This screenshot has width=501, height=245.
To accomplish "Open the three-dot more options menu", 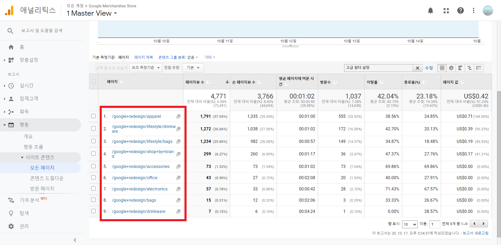I will pyautogui.click(x=474, y=10).
